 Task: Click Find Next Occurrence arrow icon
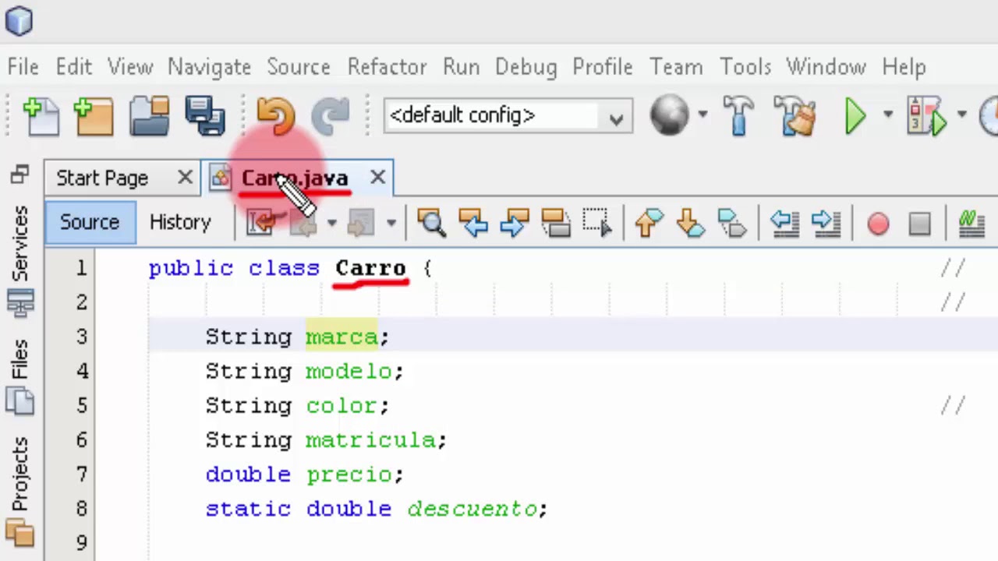click(515, 223)
